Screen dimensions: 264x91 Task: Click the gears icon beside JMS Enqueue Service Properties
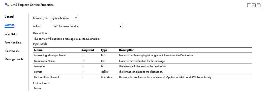[7, 5]
